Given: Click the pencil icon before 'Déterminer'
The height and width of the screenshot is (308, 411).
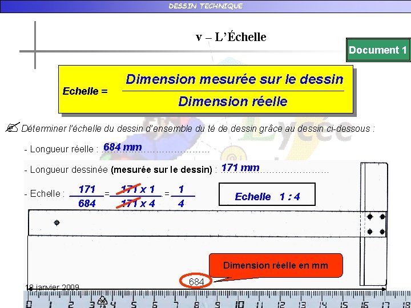Looking at the screenshot, I should click(13, 127).
